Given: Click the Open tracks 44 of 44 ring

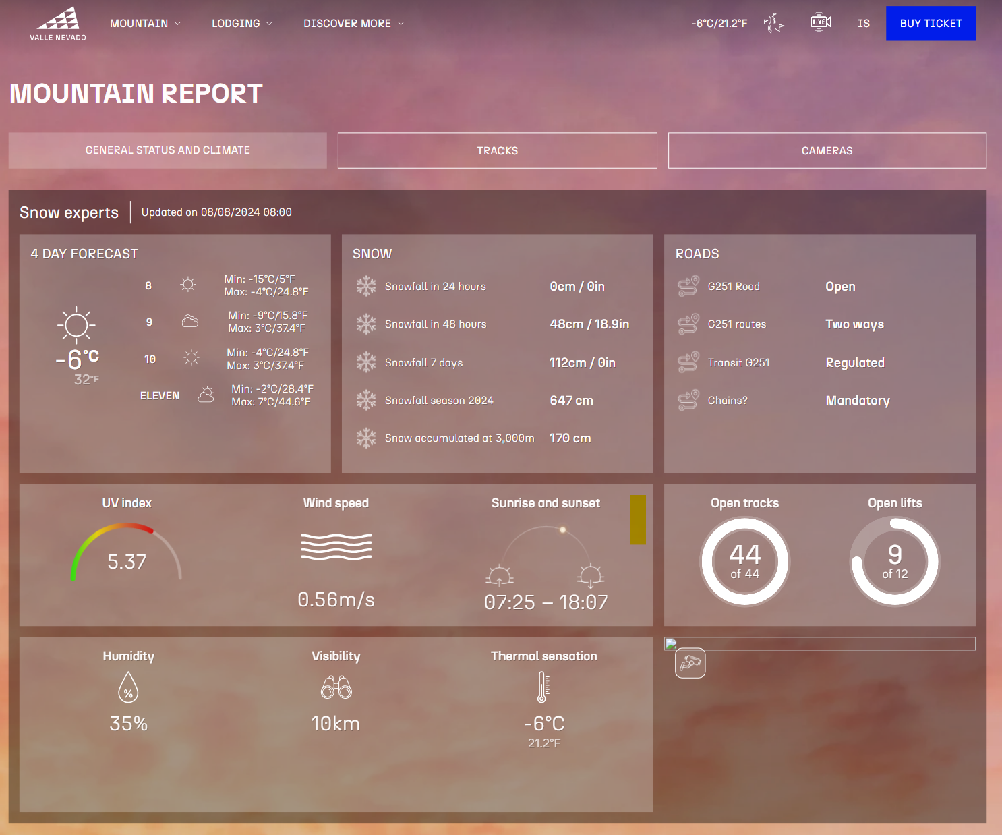Looking at the screenshot, I should pyautogui.click(x=744, y=562).
